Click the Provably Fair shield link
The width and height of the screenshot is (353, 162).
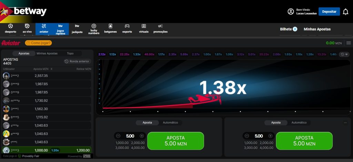[x=28, y=156]
